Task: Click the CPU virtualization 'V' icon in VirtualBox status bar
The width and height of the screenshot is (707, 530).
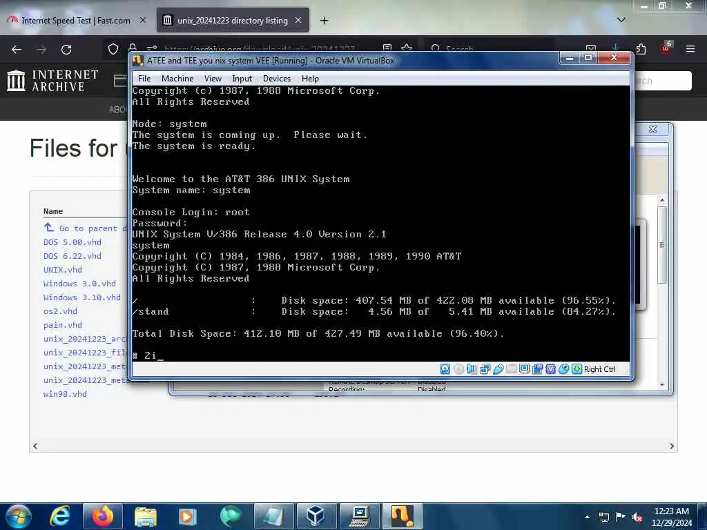Action: pos(550,369)
